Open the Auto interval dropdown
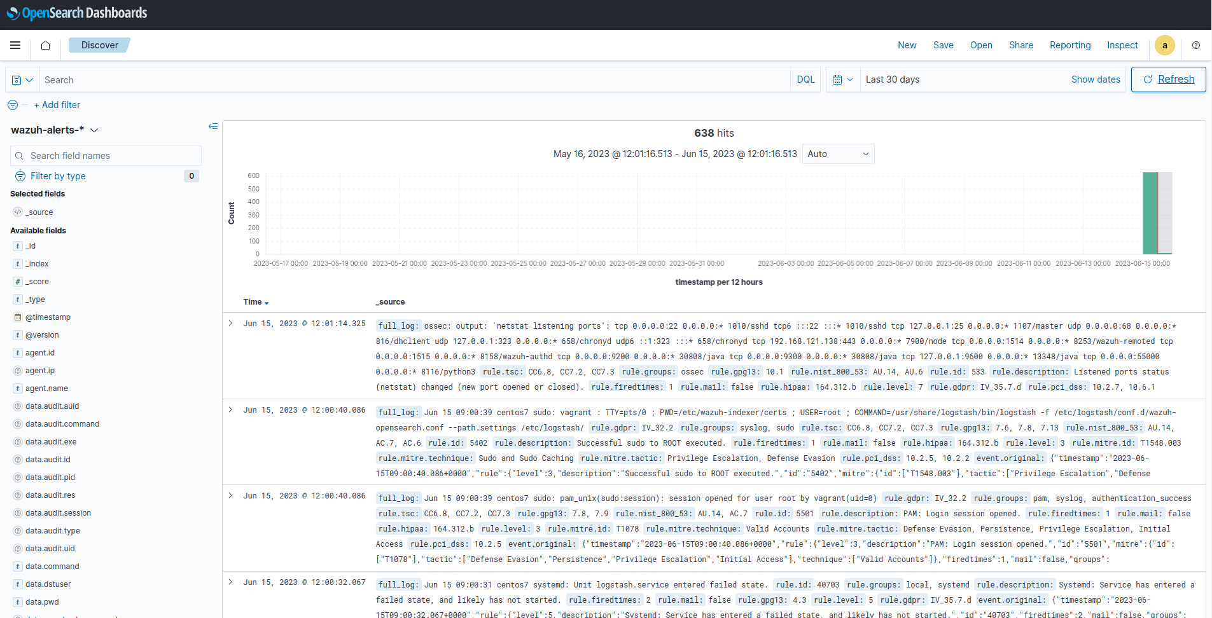 [x=837, y=154]
